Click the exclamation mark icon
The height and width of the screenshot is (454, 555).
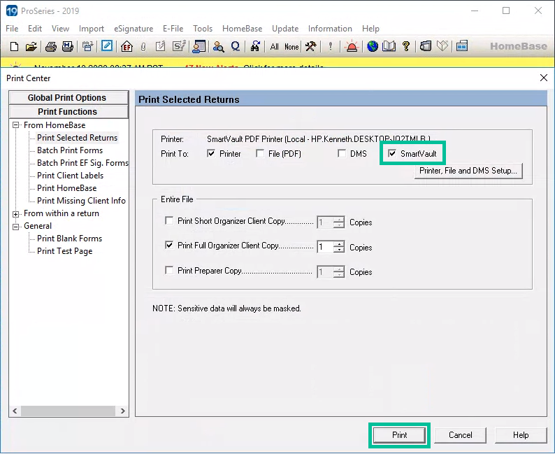click(330, 46)
